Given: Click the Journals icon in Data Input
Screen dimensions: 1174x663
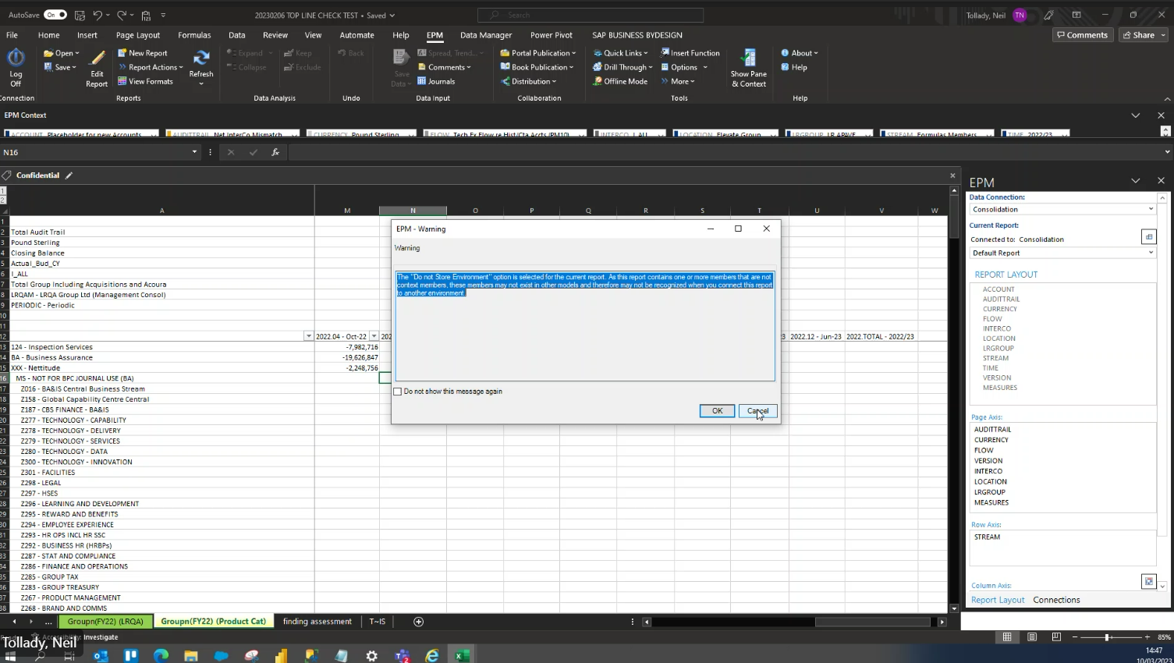Looking at the screenshot, I should pos(440,81).
